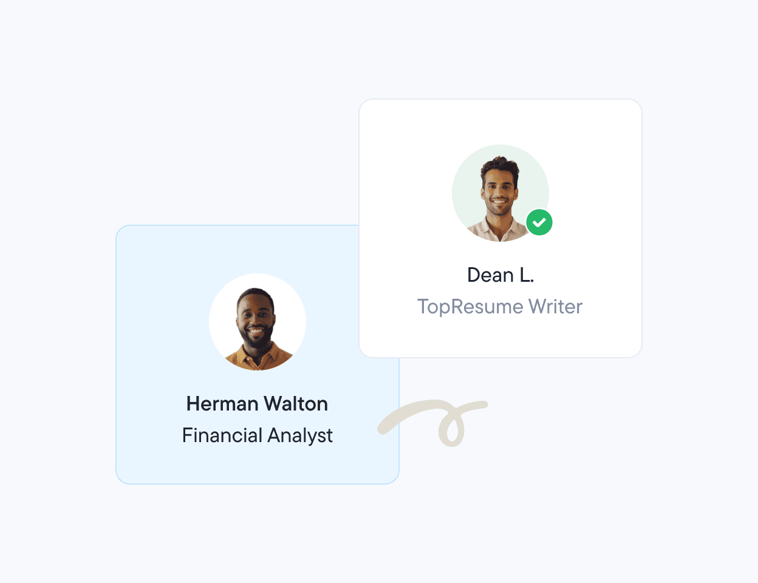758x583 pixels.
Task: Click the "L." initial after Dean
Action: tap(526, 275)
